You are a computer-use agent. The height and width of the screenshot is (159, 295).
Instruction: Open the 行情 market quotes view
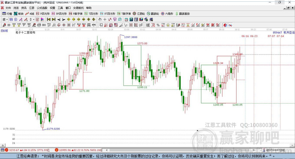[x=7, y=14]
